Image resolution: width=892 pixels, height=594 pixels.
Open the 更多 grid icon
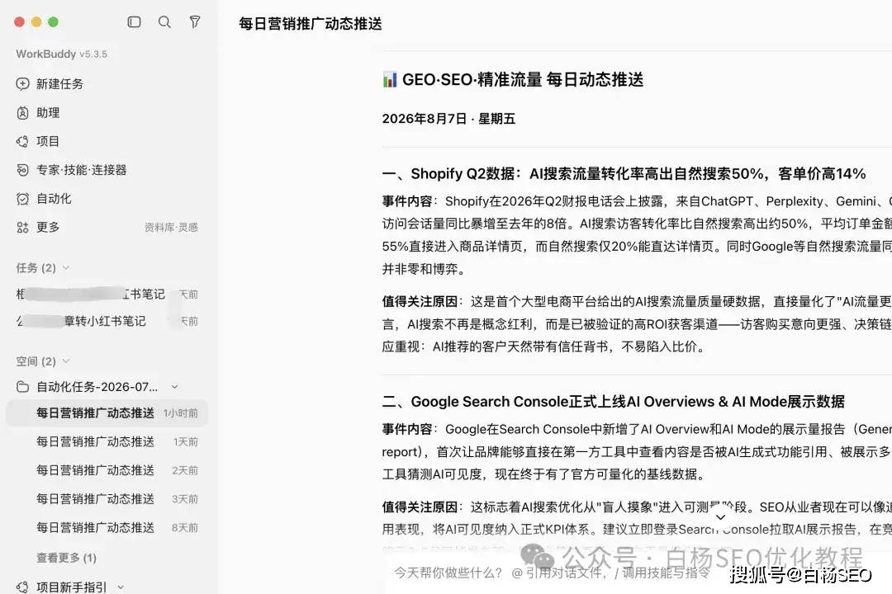(23, 228)
